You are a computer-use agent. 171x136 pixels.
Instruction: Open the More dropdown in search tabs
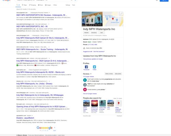pyautogui.click(x=55, y=5)
